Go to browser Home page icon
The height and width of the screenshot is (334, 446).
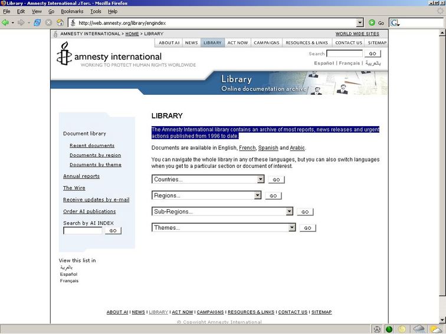[60, 22]
